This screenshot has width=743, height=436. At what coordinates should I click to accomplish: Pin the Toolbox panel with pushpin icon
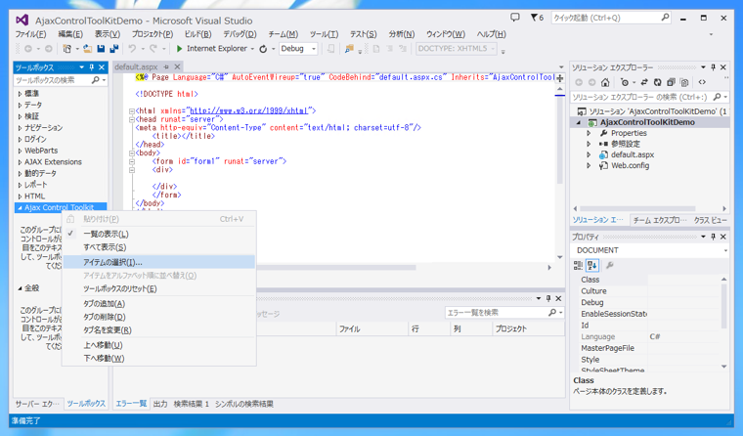pos(92,67)
